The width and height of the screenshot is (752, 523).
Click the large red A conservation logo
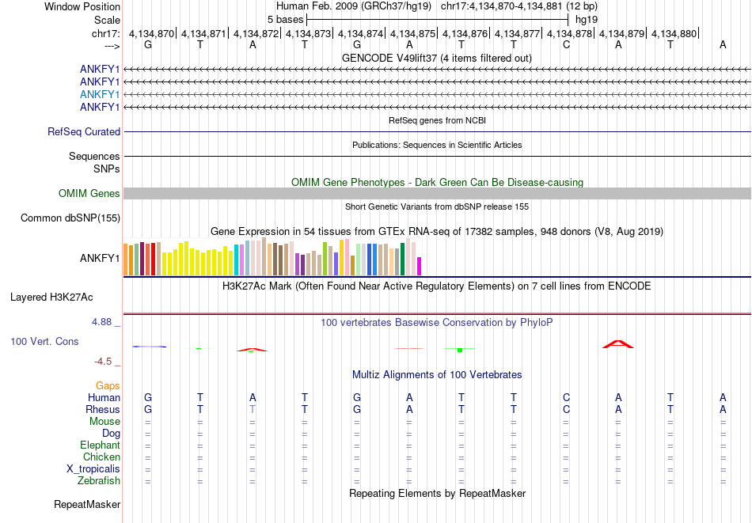pyautogui.click(x=618, y=344)
